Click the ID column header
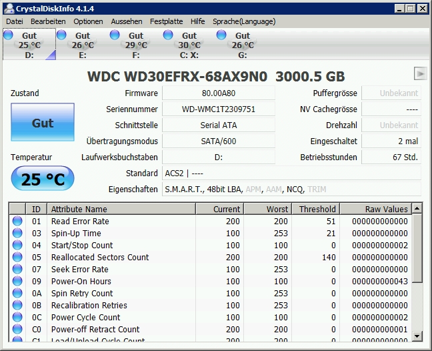Viewport: 432px width, 351px height. coord(36,209)
